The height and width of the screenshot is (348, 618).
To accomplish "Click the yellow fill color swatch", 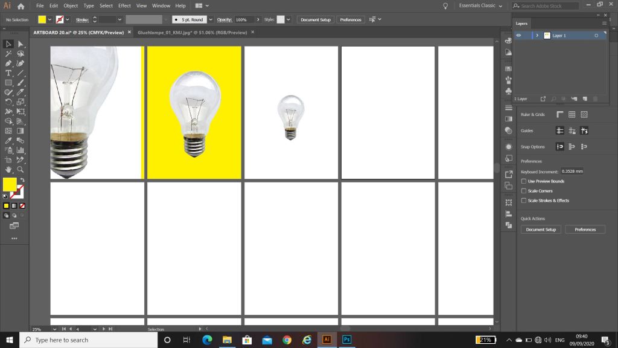I will point(9,184).
